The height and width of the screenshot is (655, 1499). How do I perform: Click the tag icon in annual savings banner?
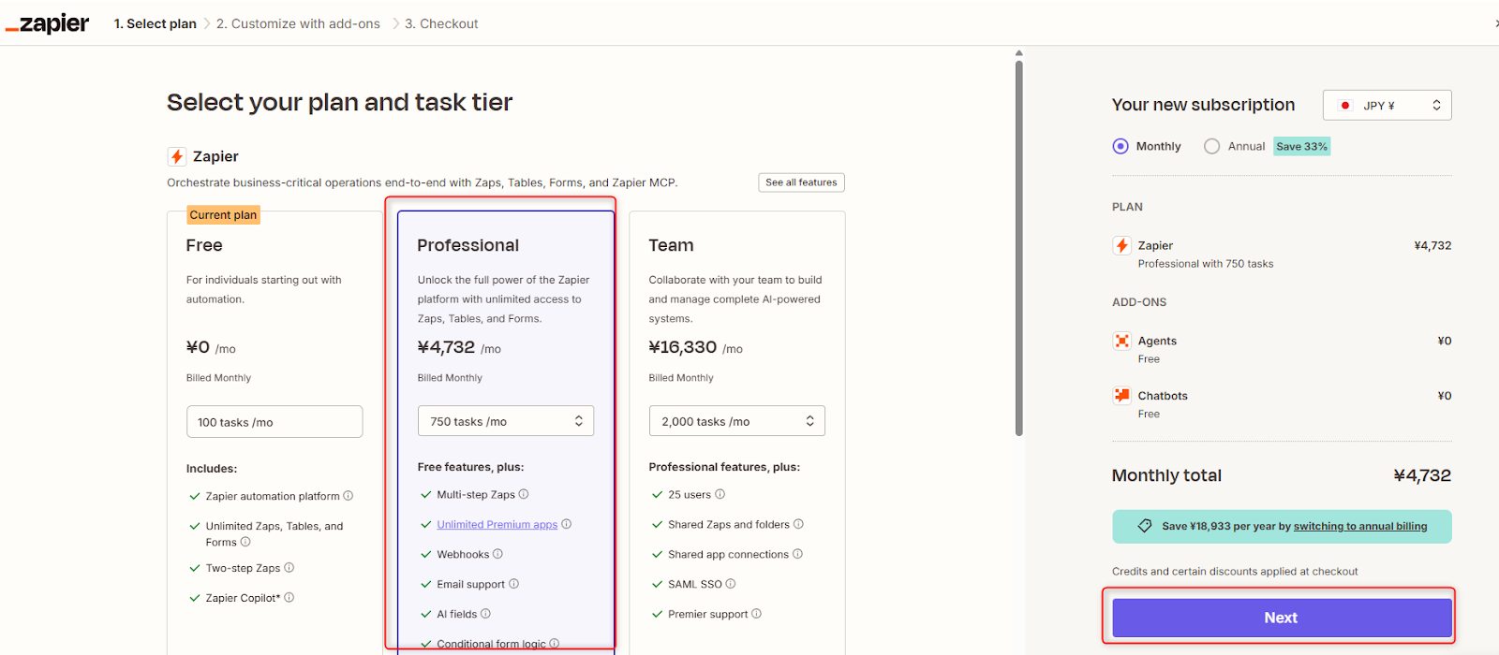point(1145,526)
